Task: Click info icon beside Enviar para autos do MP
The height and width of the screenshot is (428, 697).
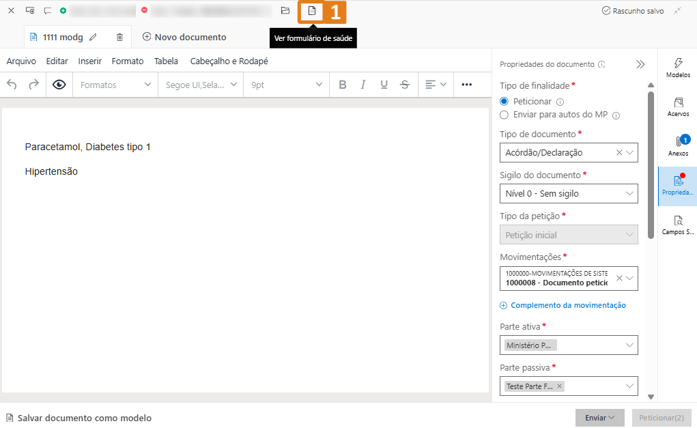Action: [x=616, y=115]
